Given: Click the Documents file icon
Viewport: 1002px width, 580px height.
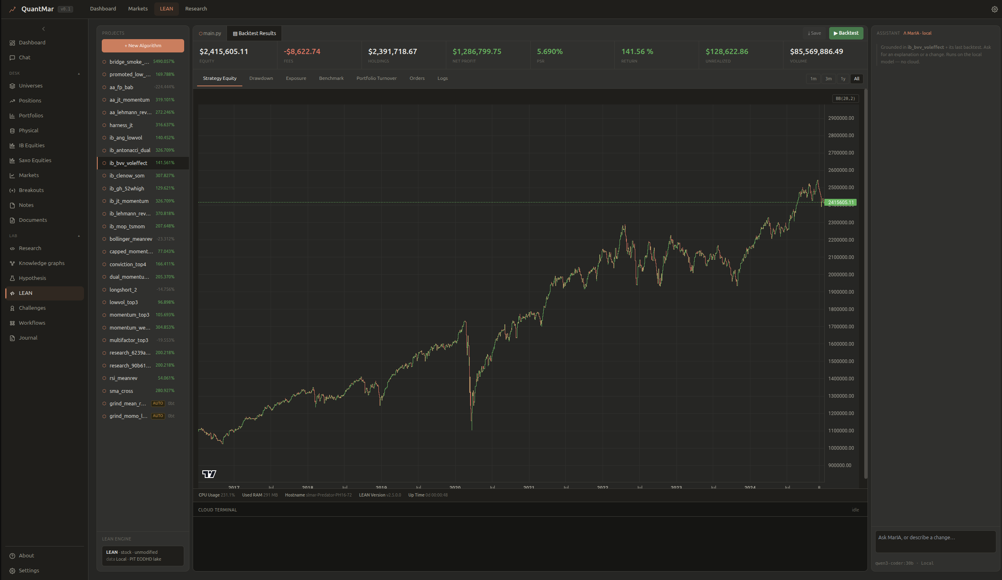Looking at the screenshot, I should point(12,220).
